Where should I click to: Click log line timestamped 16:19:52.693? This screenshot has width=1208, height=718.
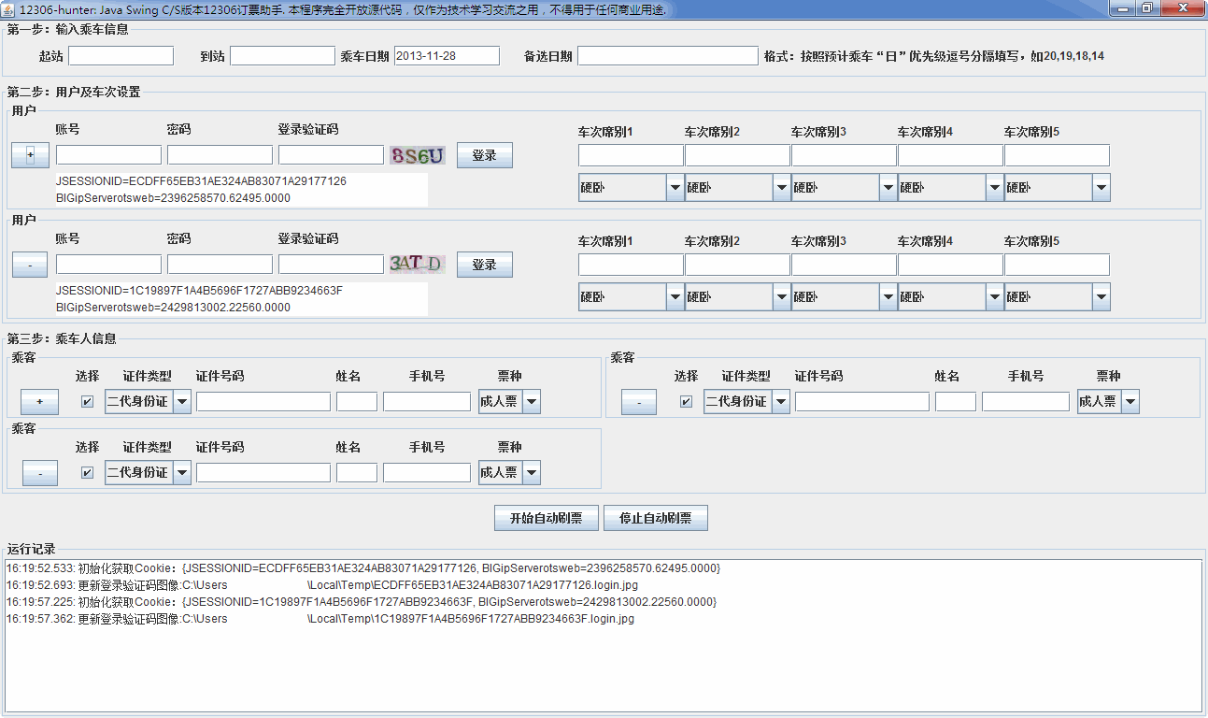tap(322, 585)
